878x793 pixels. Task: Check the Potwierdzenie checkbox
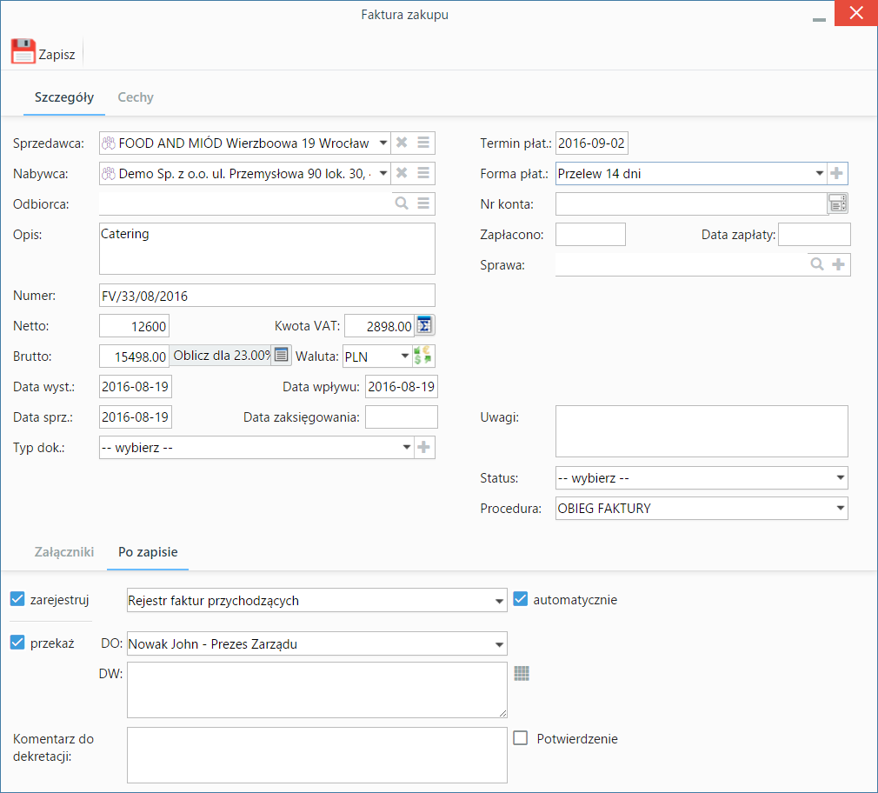point(520,738)
